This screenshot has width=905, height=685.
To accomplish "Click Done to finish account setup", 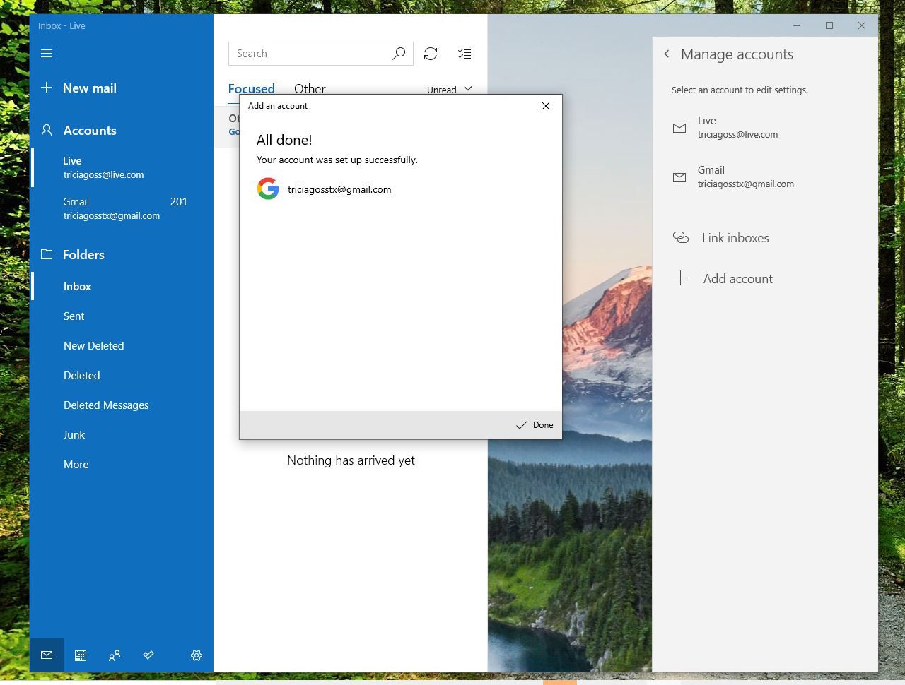I will [x=535, y=425].
